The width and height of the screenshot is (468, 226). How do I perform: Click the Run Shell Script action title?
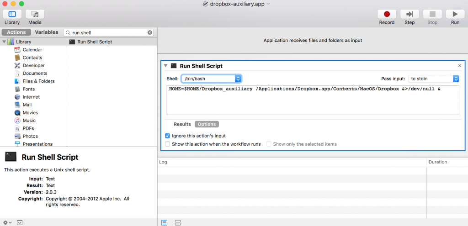[201, 66]
